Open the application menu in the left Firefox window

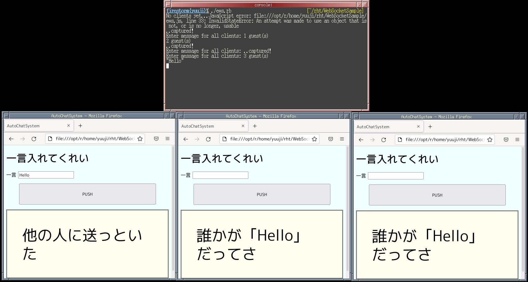pos(168,139)
